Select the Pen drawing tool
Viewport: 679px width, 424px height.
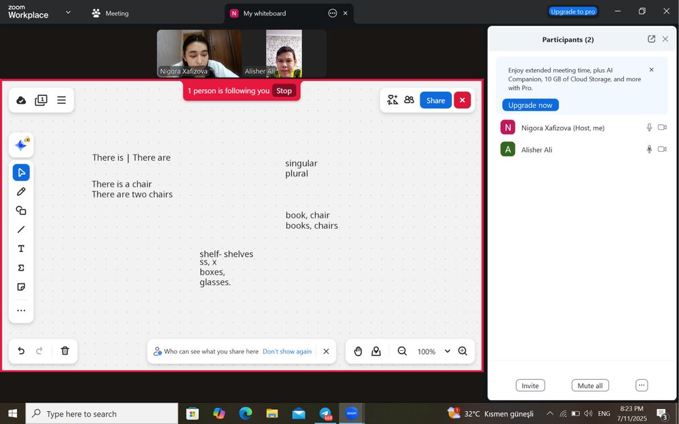pos(21,192)
